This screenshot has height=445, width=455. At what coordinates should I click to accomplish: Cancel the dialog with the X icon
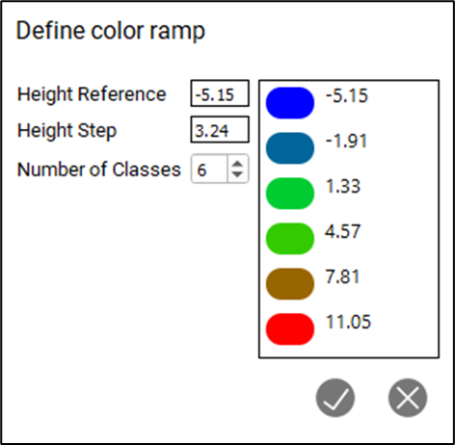click(408, 398)
